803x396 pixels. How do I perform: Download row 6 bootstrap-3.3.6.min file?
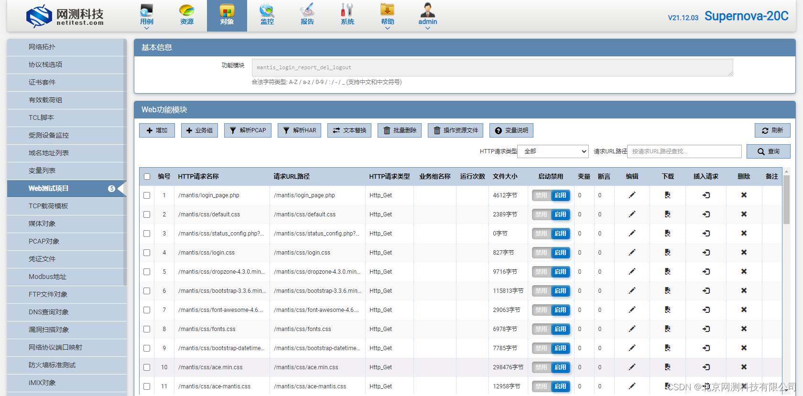(667, 290)
